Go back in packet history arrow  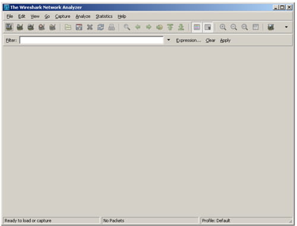coord(138,27)
